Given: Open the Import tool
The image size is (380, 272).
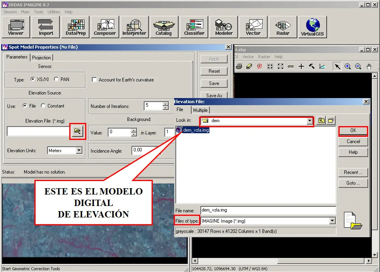Looking at the screenshot, I should 46,27.
